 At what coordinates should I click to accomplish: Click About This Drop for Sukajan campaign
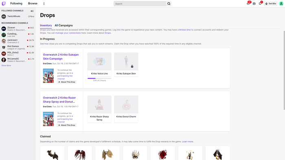66,82
